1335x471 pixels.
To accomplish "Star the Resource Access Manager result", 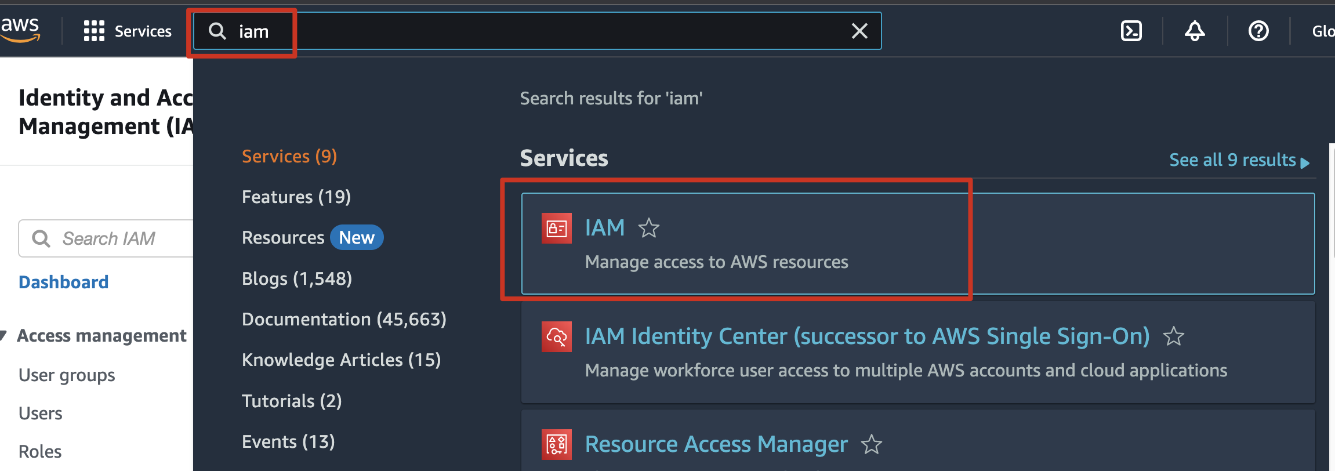I will [872, 445].
